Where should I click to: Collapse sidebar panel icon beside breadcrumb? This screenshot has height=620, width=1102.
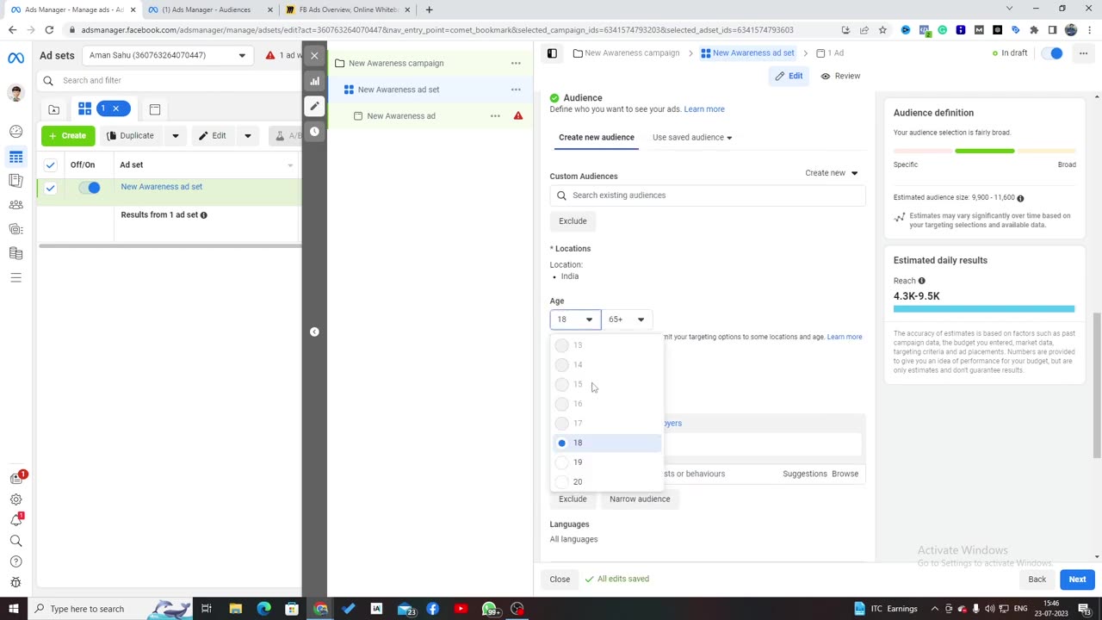[552, 53]
